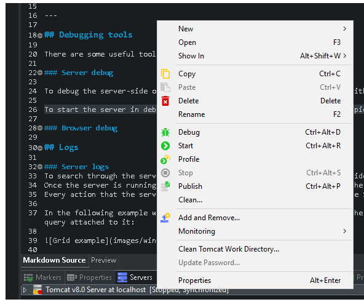Click the Add and Remove icon
The width and height of the screenshot is (364, 302).
click(165, 218)
